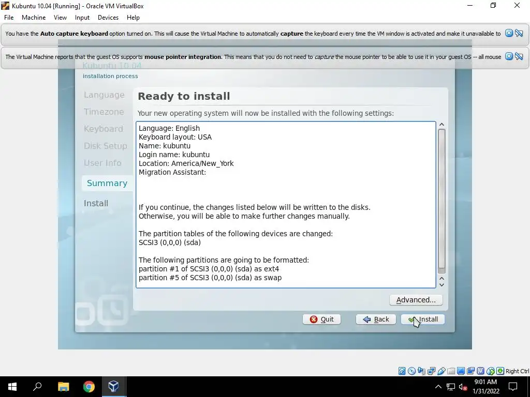The height and width of the screenshot is (397, 530).
Task: Click the 'partition #5' swap line
Action: point(210,278)
